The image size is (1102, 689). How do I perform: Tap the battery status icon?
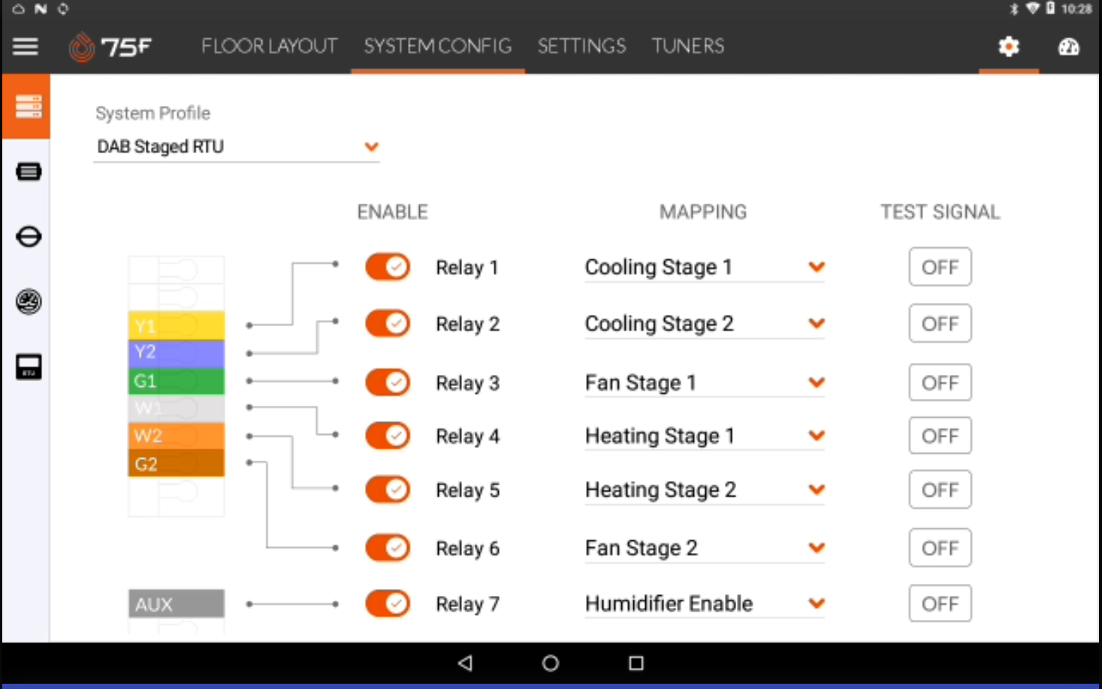[x=1050, y=8]
